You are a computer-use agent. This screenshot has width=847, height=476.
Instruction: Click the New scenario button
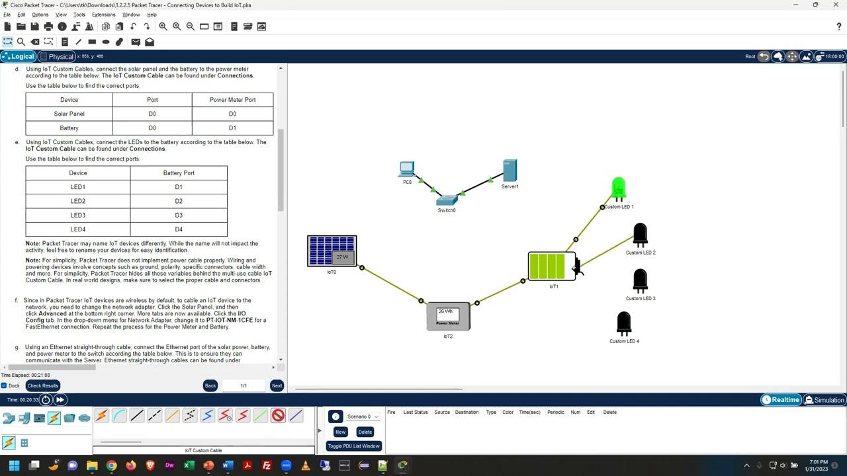[x=340, y=432]
